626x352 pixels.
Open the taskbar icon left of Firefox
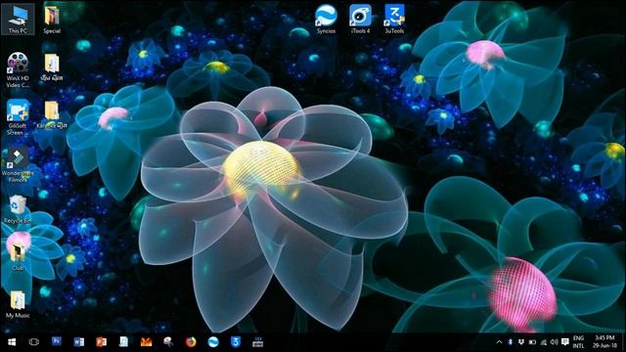click(x=168, y=342)
